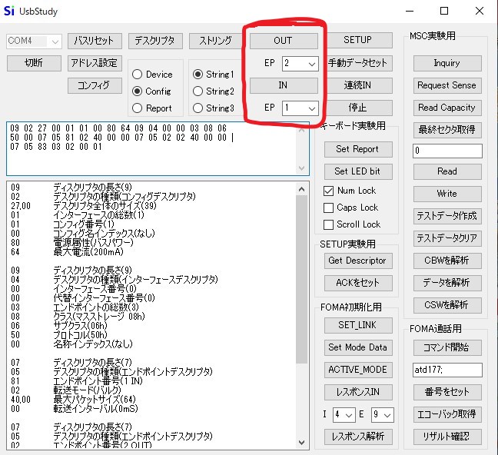
Task: Click the IN transfer button
Action: tap(283, 85)
